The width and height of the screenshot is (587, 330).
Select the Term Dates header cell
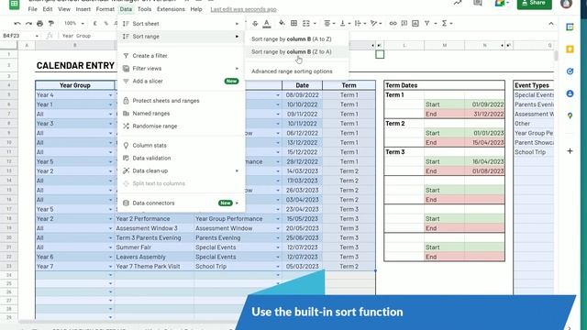click(x=444, y=85)
